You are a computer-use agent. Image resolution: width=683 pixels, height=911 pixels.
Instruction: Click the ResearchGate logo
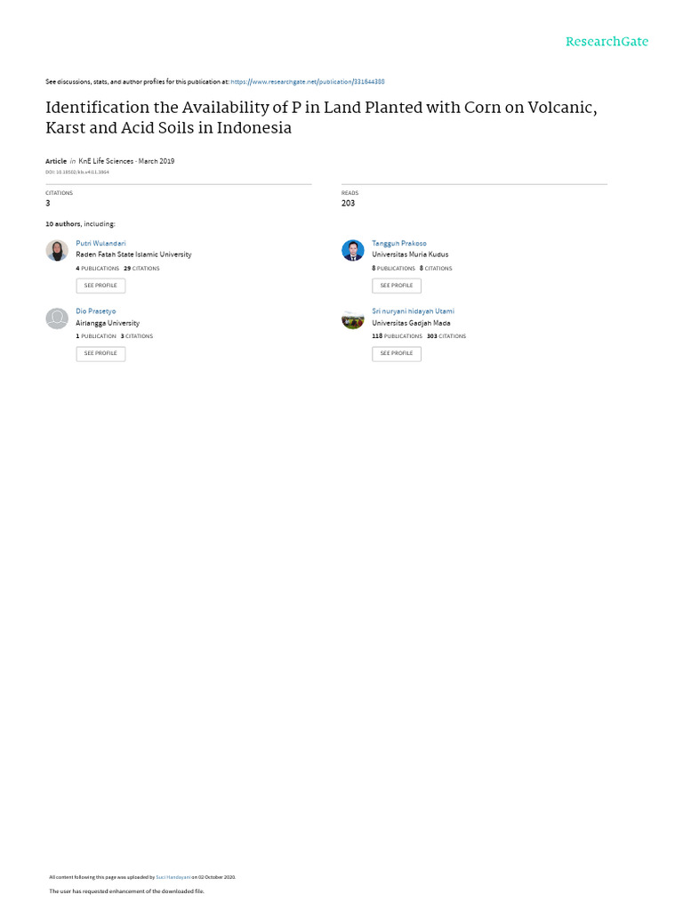pos(607,42)
